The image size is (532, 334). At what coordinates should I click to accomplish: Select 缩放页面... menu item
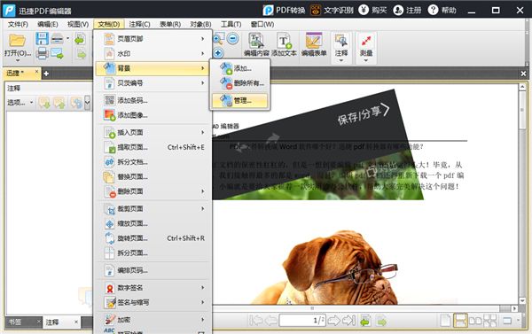pyautogui.click(x=153, y=224)
